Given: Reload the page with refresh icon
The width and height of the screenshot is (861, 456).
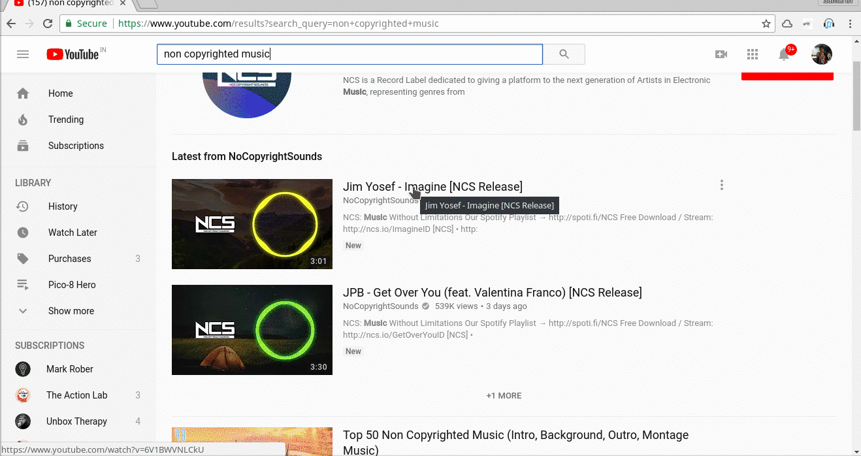Looking at the screenshot, I should coord(48,24).
